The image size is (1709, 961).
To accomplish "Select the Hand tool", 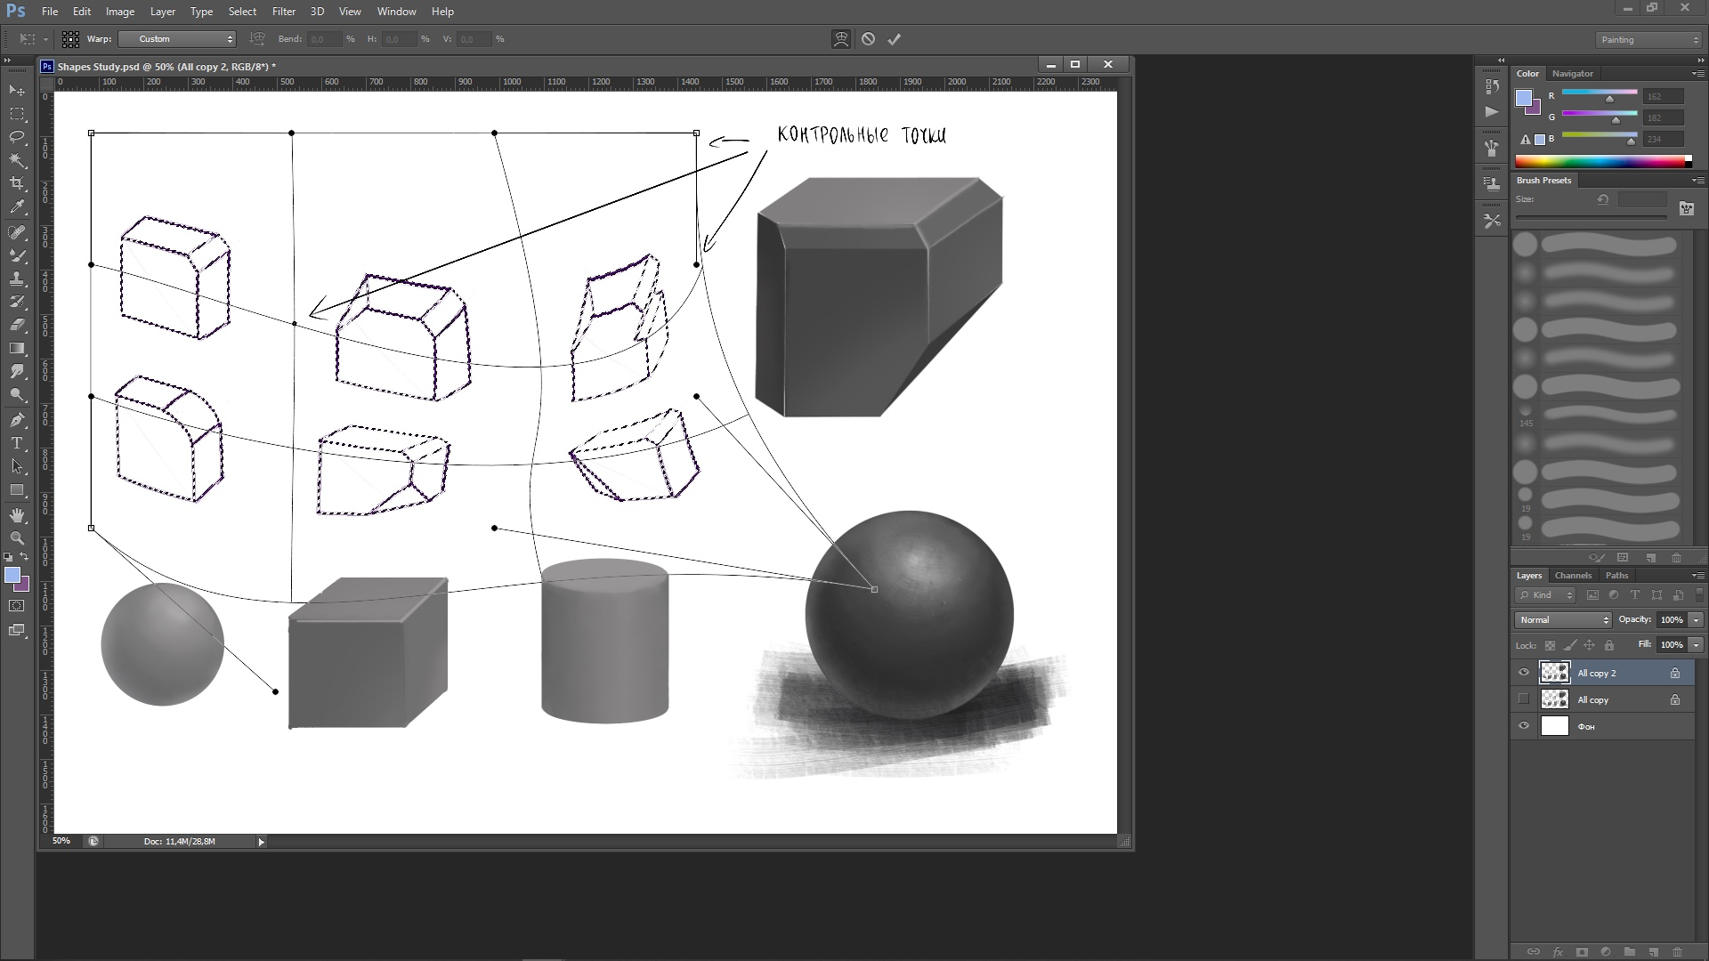I will (17, 516).
